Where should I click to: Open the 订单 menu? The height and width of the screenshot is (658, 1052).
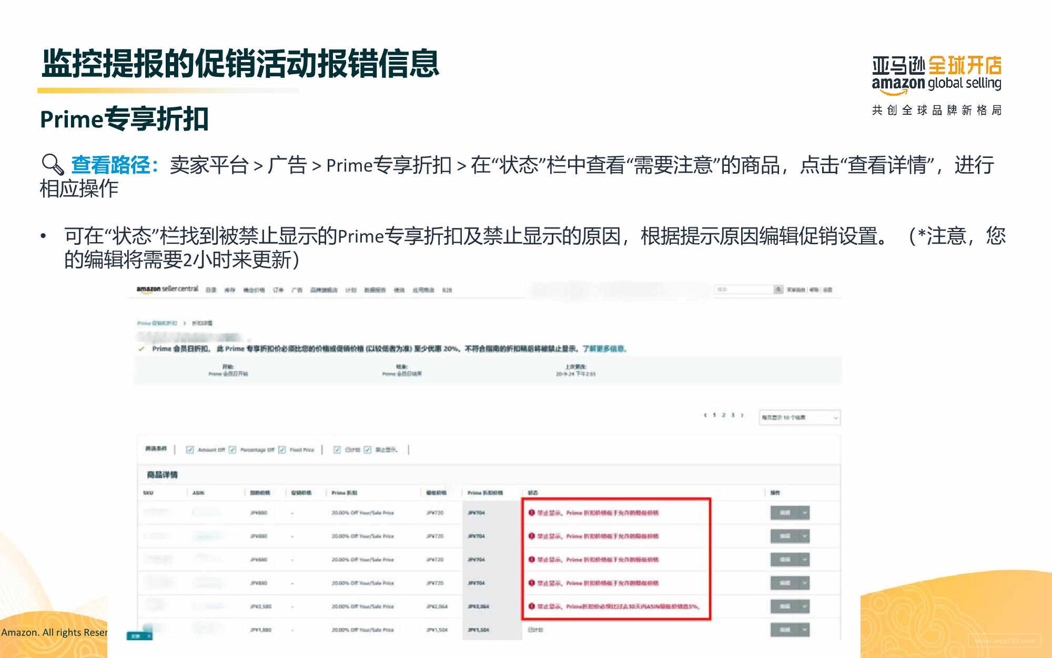click(278, 290)
